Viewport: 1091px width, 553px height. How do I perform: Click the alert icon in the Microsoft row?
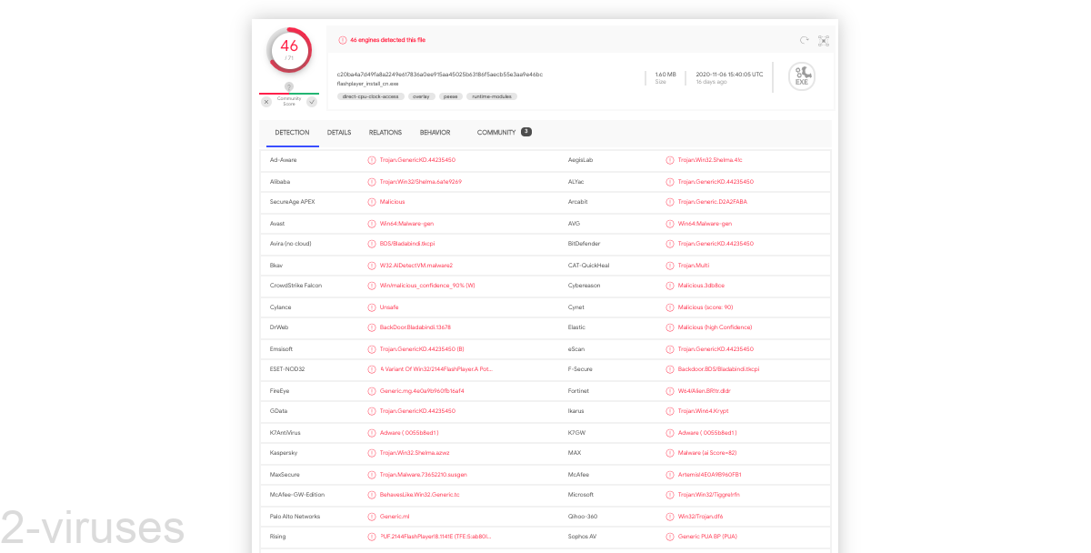click(670, 495)
